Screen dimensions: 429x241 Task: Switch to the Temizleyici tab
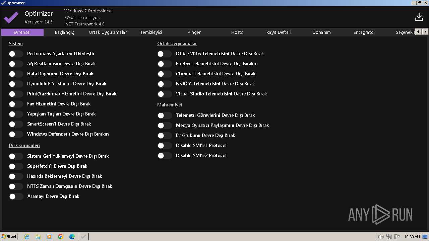pos(151,32)
